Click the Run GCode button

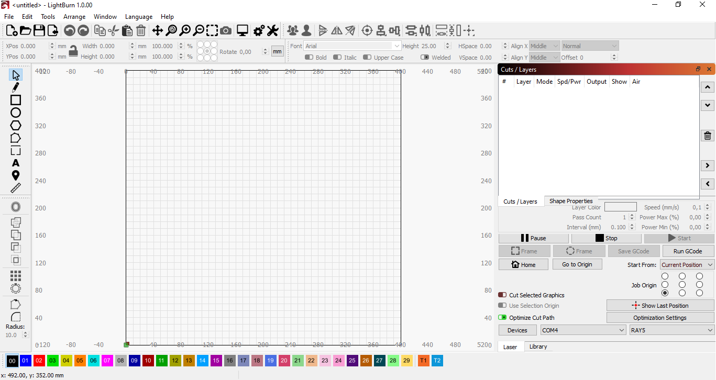[688, 251]
